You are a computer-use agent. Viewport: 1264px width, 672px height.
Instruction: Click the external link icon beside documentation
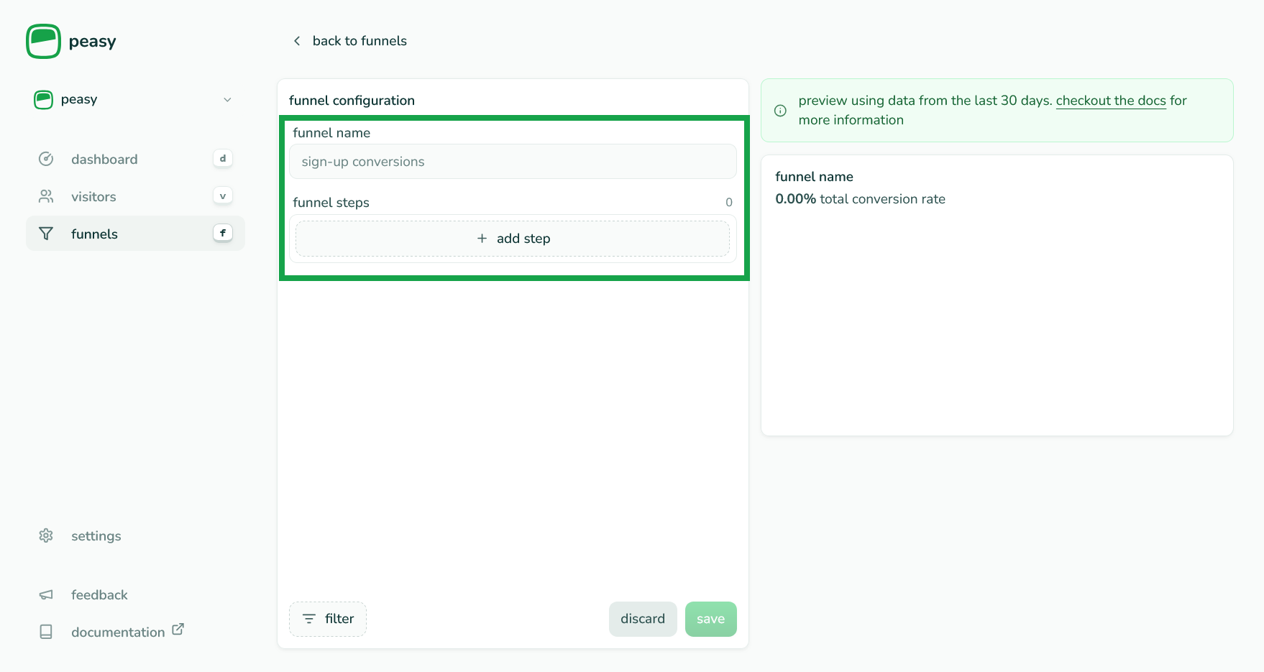pos(178,629)
